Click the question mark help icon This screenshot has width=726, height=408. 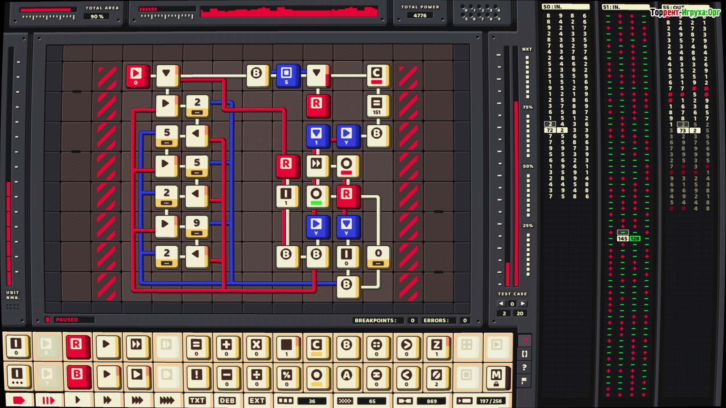tap(524, 367)
